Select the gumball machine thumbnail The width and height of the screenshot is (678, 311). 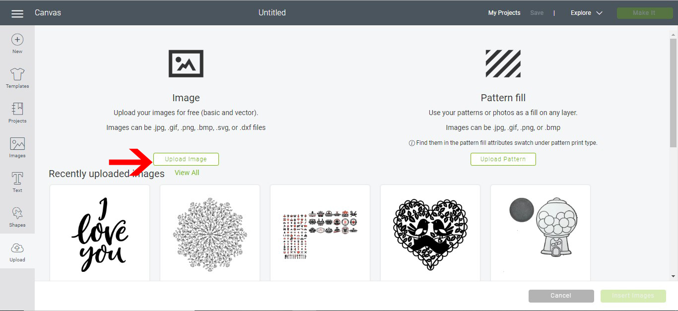541,233
